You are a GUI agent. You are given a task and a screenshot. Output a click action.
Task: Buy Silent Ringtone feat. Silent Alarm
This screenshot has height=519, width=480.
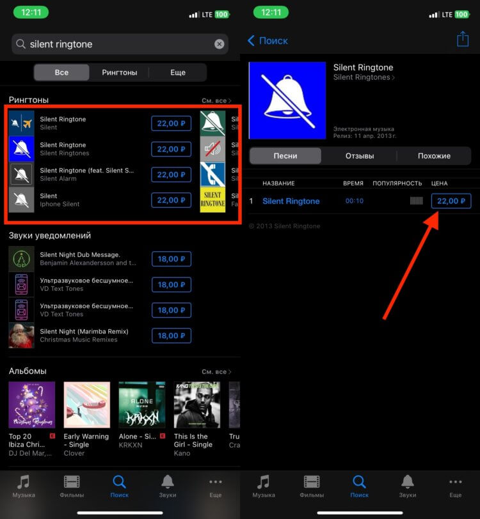(x=171, y=174)
